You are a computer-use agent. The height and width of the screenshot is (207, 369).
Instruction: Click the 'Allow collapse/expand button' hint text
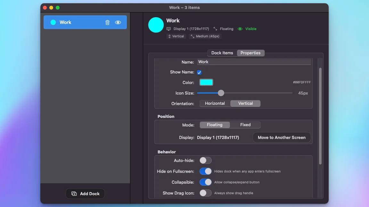pos(237,182)
